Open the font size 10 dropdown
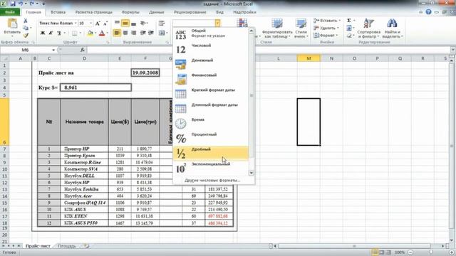This screenshot has height=256, width=456. pos(90,23)
